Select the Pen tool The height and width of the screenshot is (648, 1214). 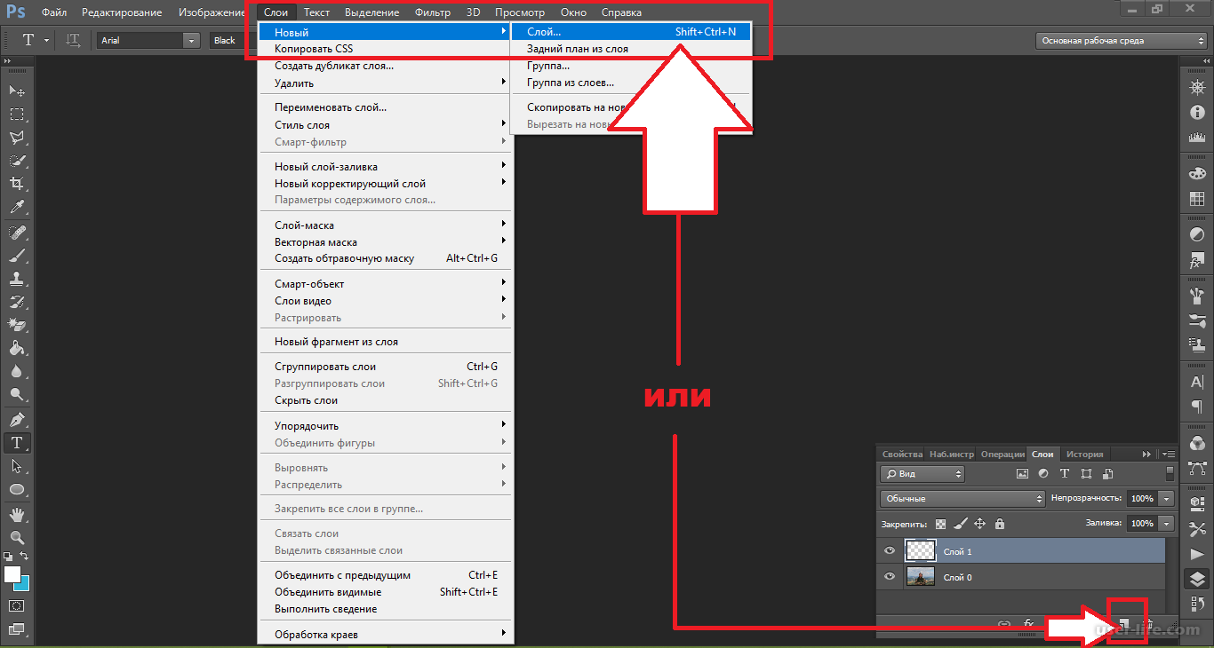(17, 420)
